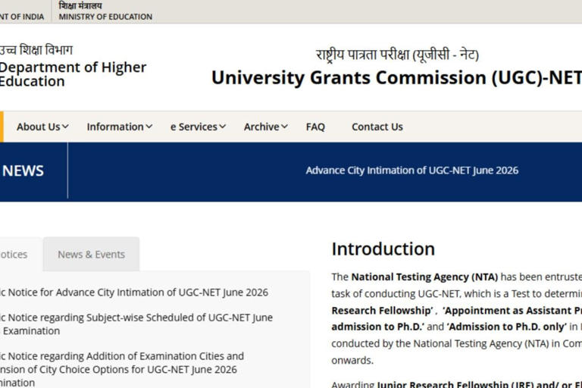Open the e Services menu

198,127
